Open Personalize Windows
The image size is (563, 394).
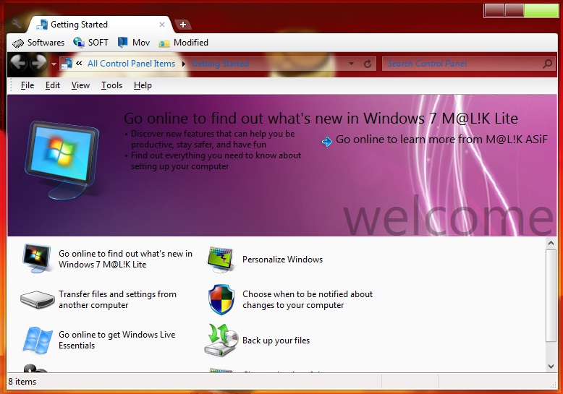(282, 260)
